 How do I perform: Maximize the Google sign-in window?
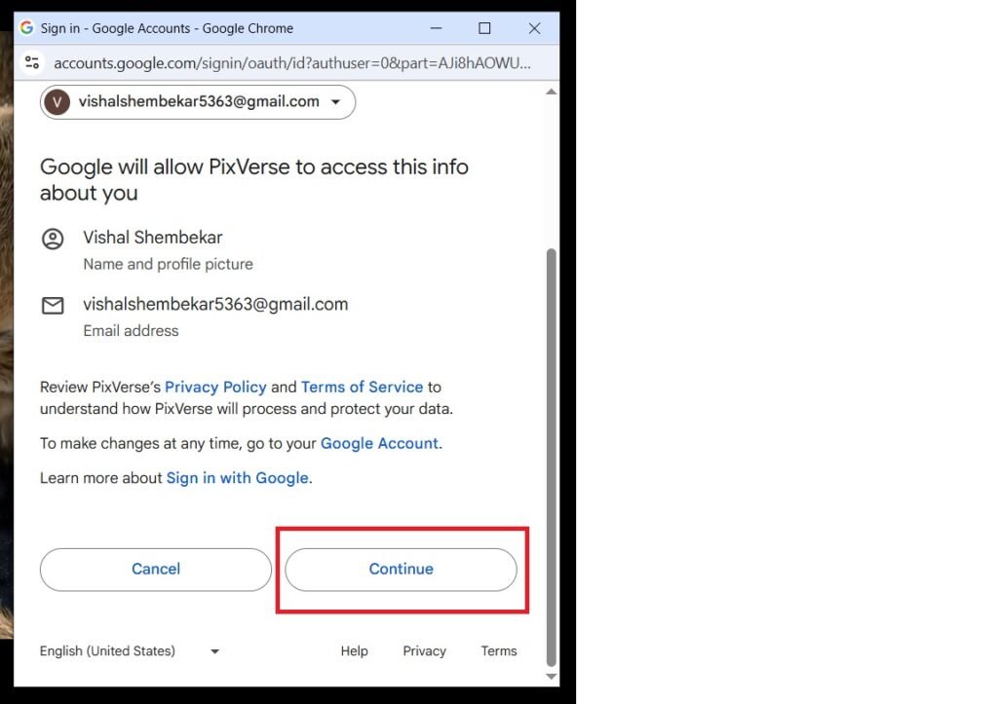(484, 28)
